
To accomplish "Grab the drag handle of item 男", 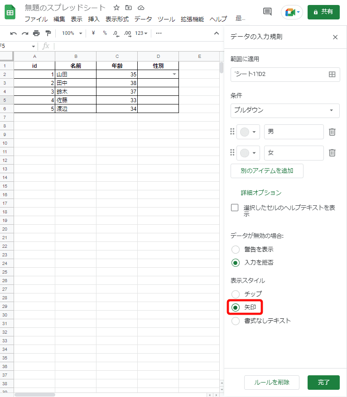I will [232, 132].
